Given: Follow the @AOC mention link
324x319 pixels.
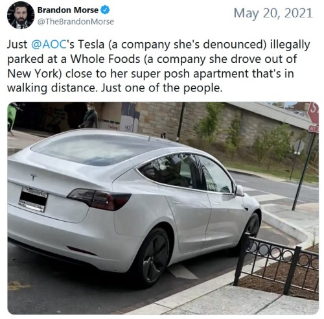Looking at the screenshot, I should (x=49, y=44).
